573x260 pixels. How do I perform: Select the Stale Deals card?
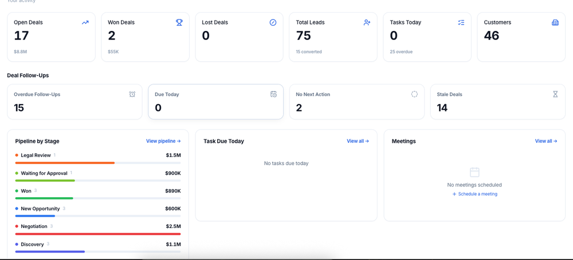[x=498, y=102]
